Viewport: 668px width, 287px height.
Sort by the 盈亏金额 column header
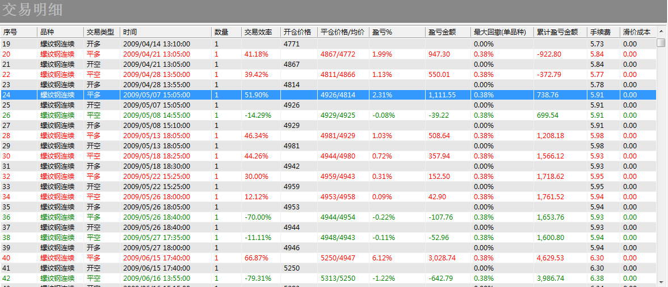[x=447, y=32]
